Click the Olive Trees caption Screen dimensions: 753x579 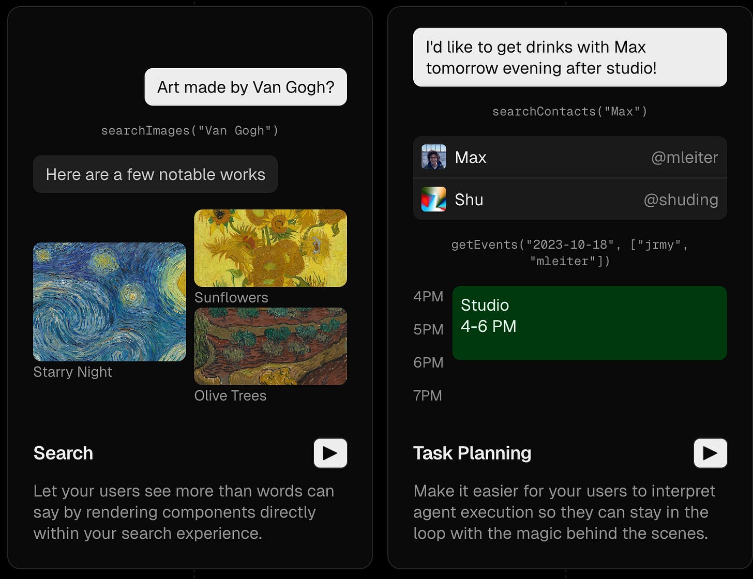pos(230,396)
